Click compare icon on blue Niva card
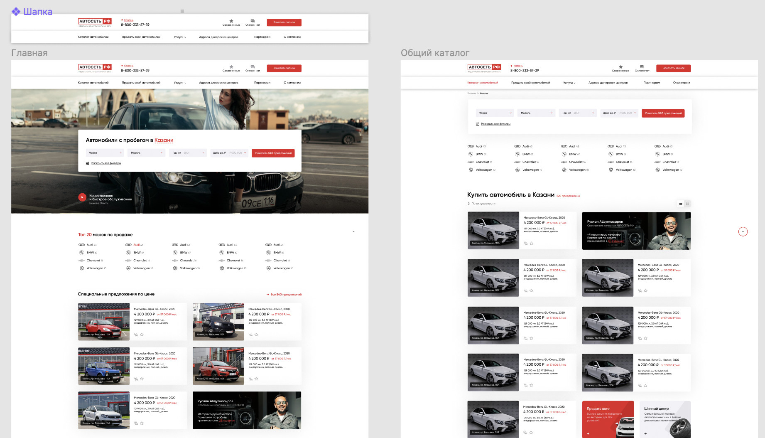Image resolution: width=765 pixels, height=438 pixels. (x=136, y=379)
